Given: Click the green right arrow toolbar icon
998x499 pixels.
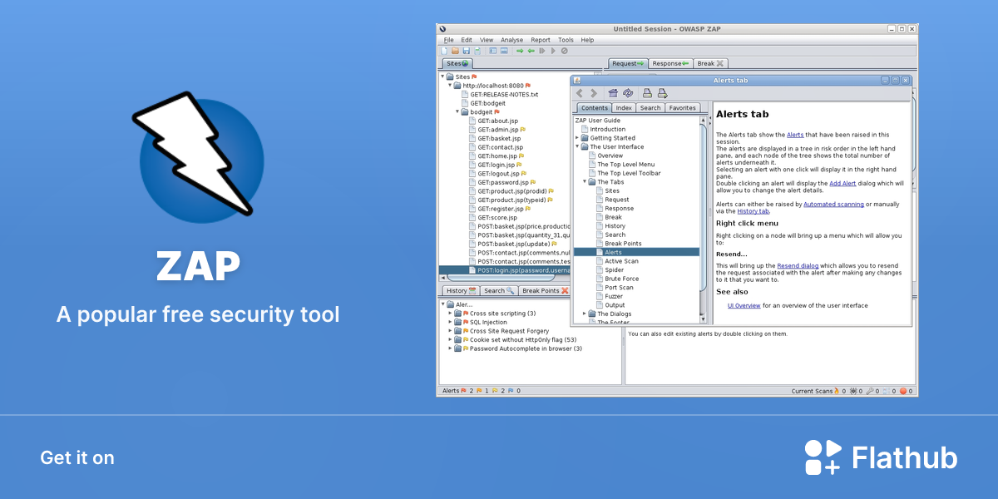Looking at the screenshot, I should 520,51.
